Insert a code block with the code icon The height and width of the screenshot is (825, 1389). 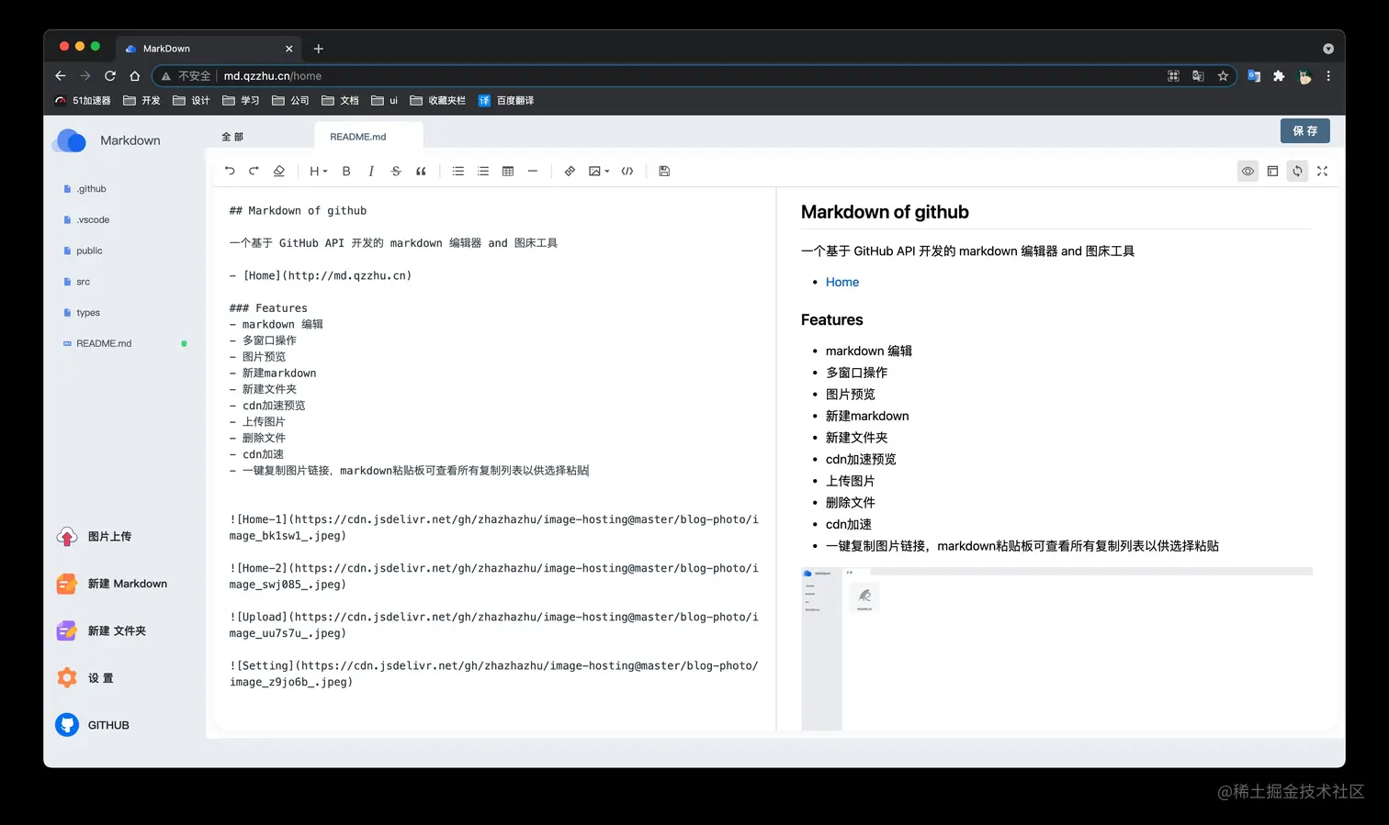pyautogui.click(x=627, y=171)
